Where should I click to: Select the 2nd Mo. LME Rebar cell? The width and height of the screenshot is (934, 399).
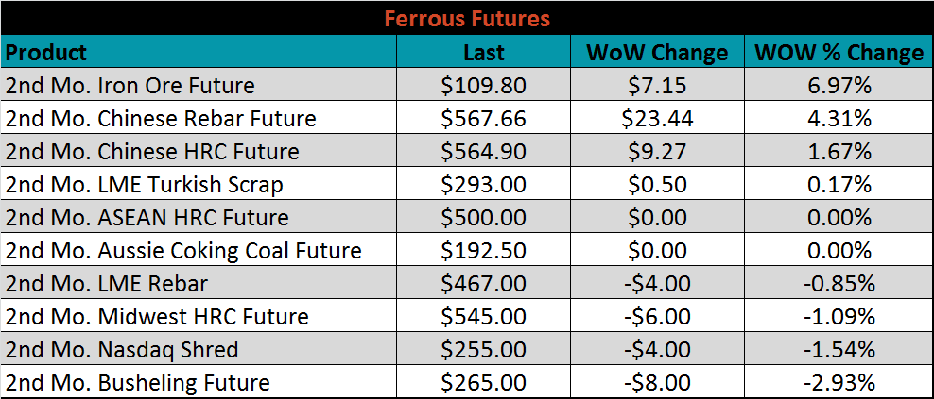point(107,284)
